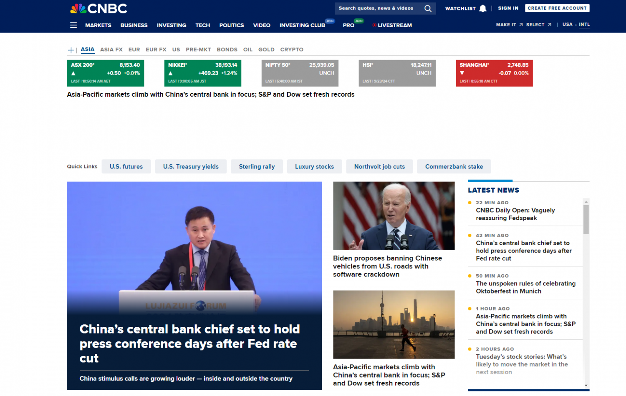Click the LATEST NEWS heading
626x396 pixels.
pos(494,190)
